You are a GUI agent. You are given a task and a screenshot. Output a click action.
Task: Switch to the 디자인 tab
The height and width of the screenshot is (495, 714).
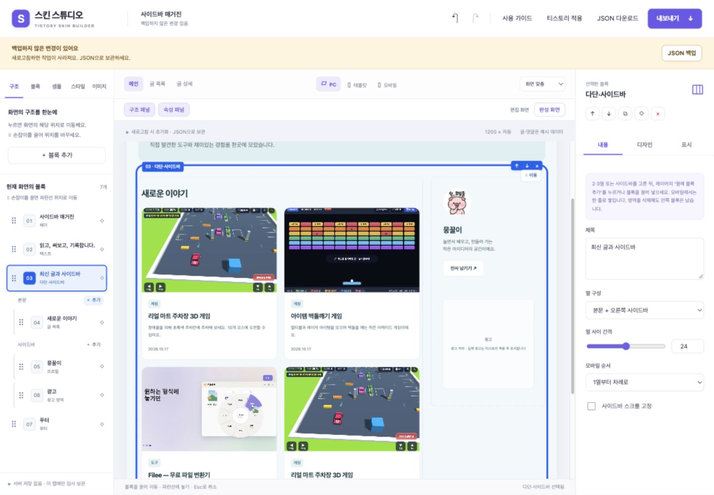pyautogui.click(x=645, y=145)
